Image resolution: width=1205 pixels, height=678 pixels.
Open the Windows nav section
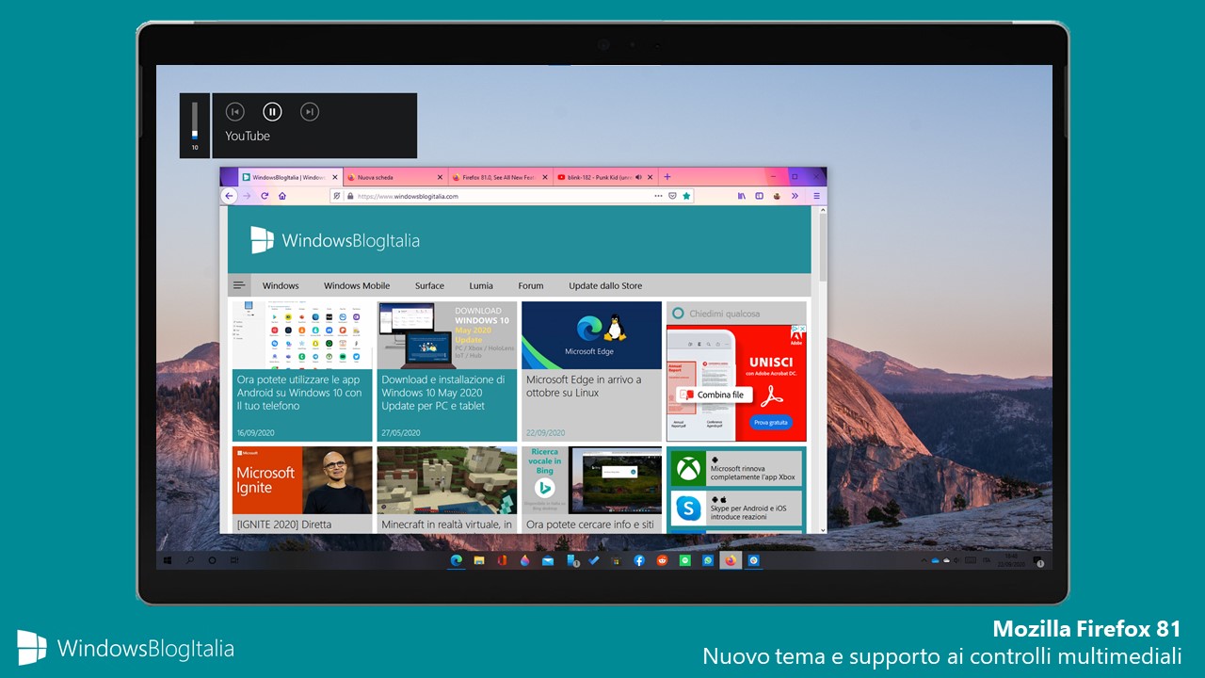[281, 285]
